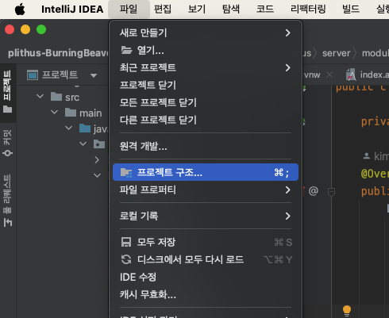Close the open 파일 menu from the menu bar
Image resolution: width=389 pixels, height=318 pixels.
[129, 9]
